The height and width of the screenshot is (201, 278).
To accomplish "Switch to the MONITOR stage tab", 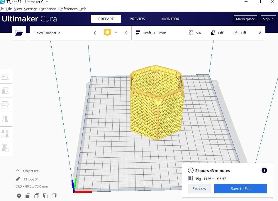I will click(170, 19).
